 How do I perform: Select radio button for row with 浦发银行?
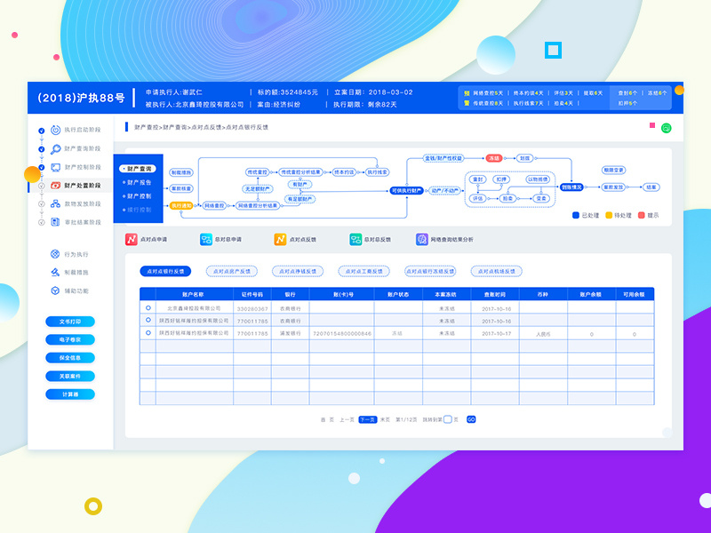click(x=148, y=333)
